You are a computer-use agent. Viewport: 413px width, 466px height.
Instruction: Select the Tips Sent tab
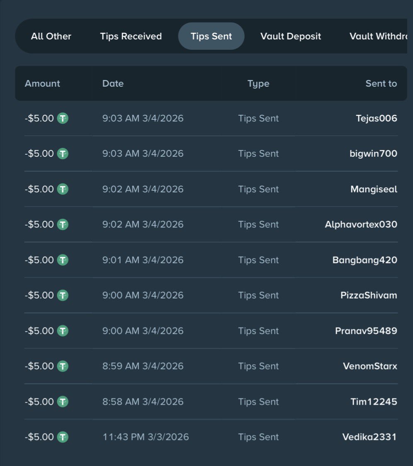click(211, 36)
